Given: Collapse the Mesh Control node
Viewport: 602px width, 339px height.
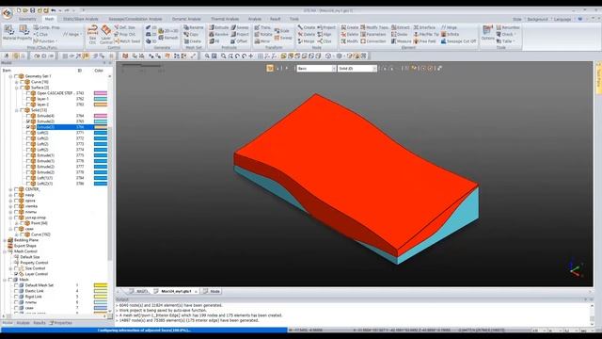Looking at the screenshot, I should (5, 251).
